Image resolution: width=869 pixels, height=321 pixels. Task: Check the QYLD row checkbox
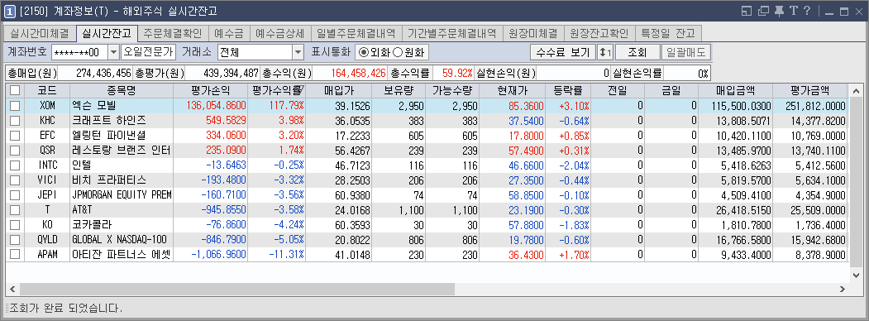[15, 239]
